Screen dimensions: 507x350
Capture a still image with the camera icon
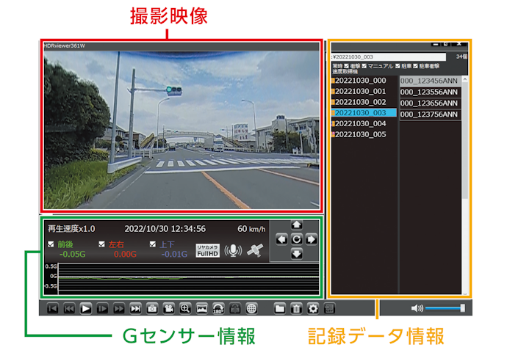tap(151, 309)
